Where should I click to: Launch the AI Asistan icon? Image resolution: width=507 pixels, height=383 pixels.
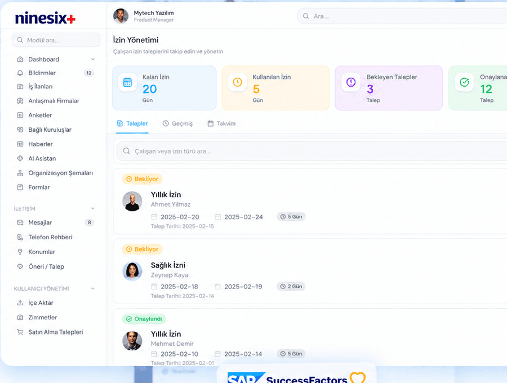20,158
